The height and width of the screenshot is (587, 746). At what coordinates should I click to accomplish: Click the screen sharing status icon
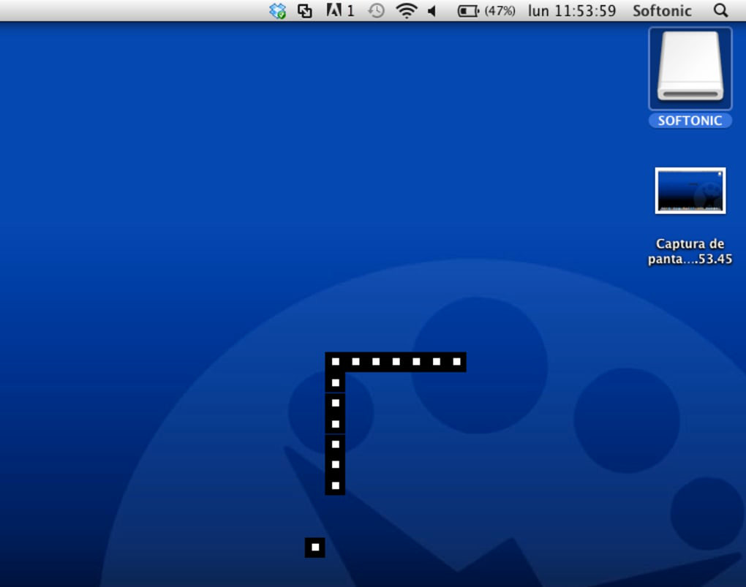point(304,10)
